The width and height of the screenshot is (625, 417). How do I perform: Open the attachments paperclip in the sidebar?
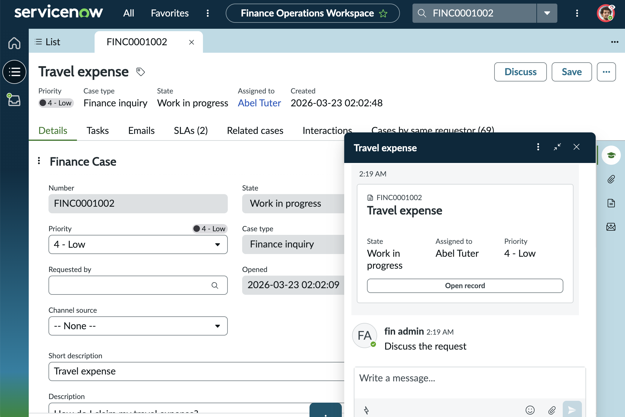(611, 179)
